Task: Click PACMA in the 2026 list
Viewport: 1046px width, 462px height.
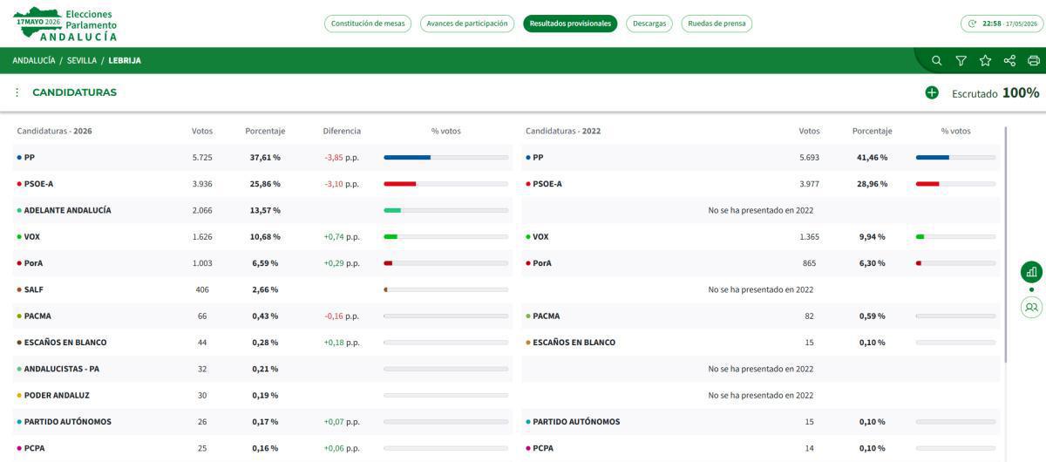Action: pyautogui.click(x=37, y=316)
